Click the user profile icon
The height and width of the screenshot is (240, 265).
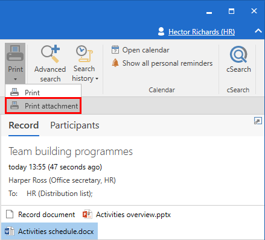click(161, 31)
